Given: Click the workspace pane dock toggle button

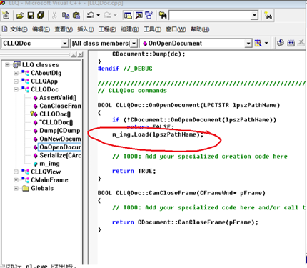Looking at the screenshot, I should (74, 54).
